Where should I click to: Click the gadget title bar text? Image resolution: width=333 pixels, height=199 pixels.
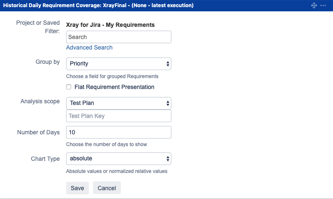coord(99,5)
